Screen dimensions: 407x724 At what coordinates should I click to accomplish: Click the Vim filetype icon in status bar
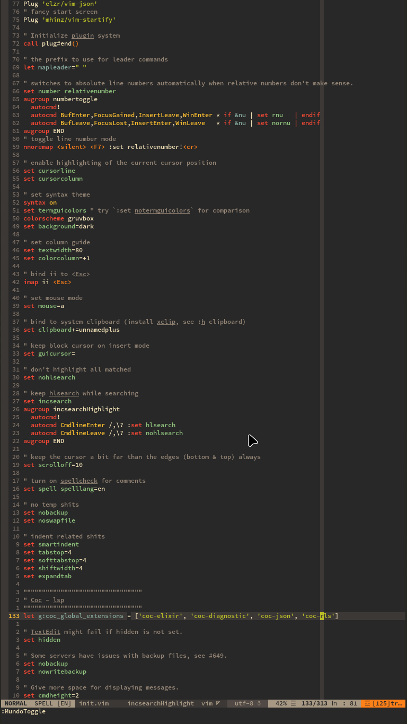coord(218,703)
